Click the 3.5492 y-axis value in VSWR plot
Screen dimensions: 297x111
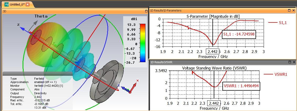161,71
